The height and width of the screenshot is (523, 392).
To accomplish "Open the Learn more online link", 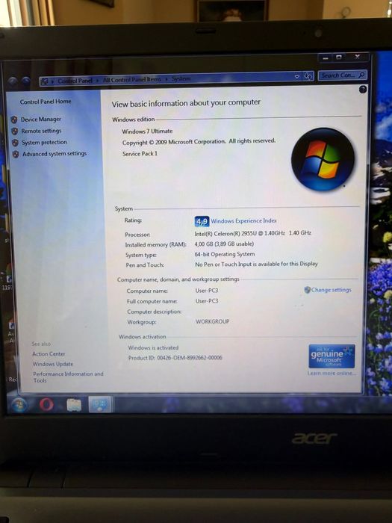I will point(332,373).
